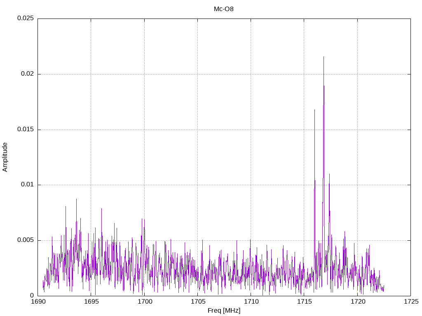
Task: Click the 1705 x-axis tick label
Action: (x=197, y=302)
